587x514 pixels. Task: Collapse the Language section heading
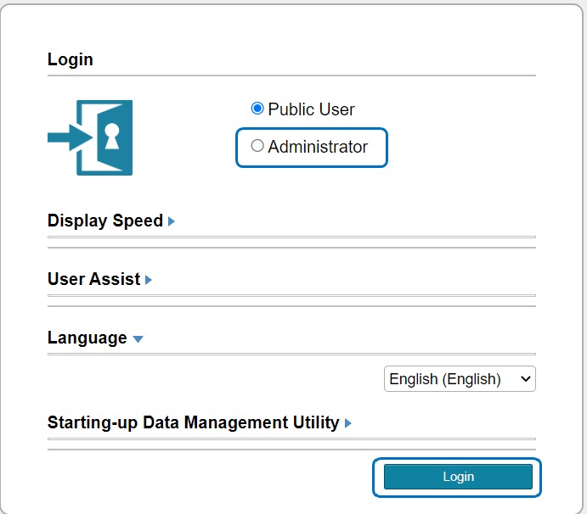coord(87,338)
